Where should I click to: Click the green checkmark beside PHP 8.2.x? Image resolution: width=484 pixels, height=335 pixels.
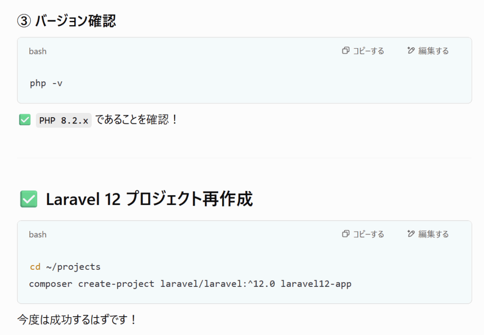pyautogui.click(x=25, y=120)
